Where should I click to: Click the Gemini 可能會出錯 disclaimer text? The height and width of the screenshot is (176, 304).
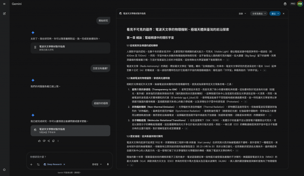69,172
